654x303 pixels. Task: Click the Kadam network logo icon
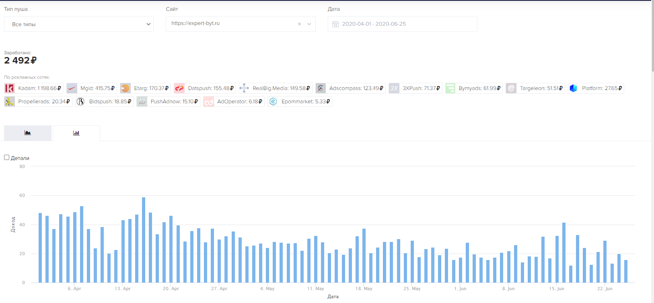click(x=9, y=88)
